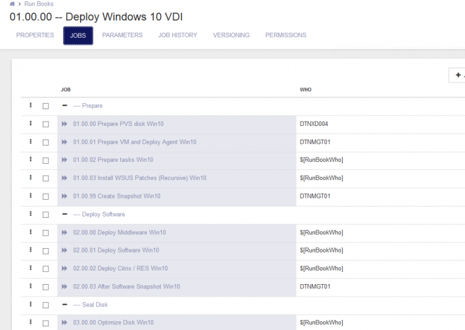The image size is (465, 330).
Task: Open job 01.00.02 Prepare tasks Win10
Action: [x=113, y=159]
